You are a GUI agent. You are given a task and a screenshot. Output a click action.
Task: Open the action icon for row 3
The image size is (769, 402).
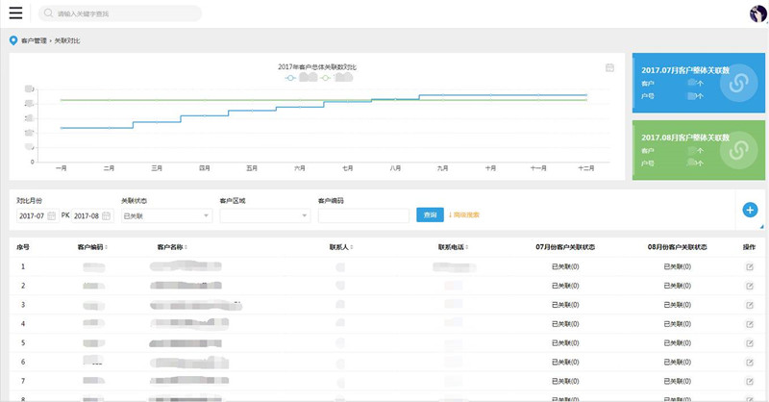coord(749,305)
